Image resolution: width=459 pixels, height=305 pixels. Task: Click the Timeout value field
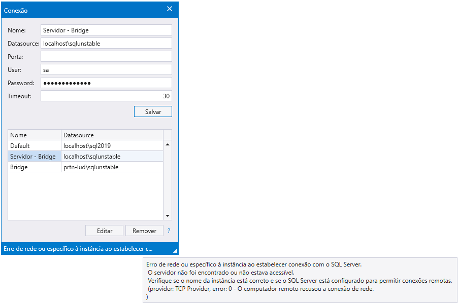point(106,96)
